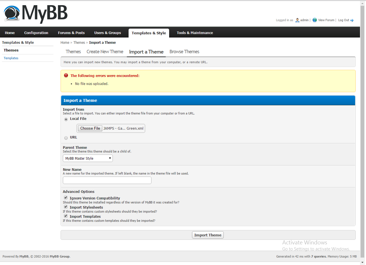The height and width of the screenshot is (265, 366).
Task: Open the Forums & Posts menu
Action: 71,33
